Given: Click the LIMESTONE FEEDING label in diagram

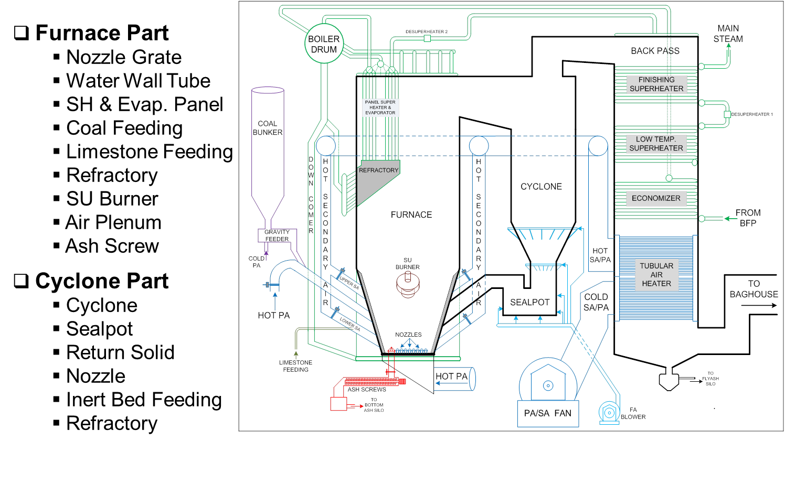Looking at the screenshot, I should point(295,366).
